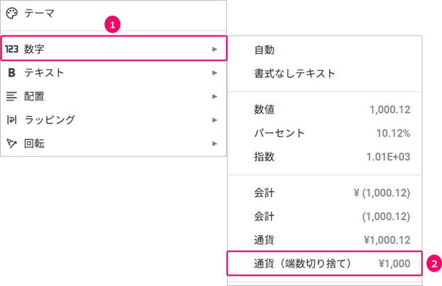The image size is (442, 286).
Task: Expand the 配置 submenu arrow
Action: click(215, 97)
